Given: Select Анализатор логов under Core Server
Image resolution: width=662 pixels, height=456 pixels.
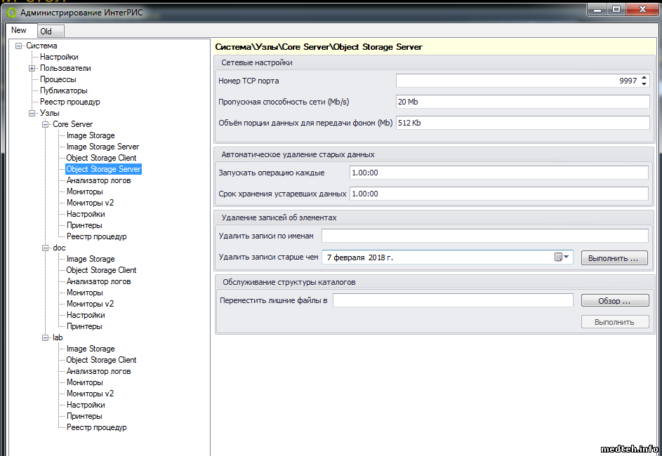Looking at the screenshot, I should click(x=98, y=181).
